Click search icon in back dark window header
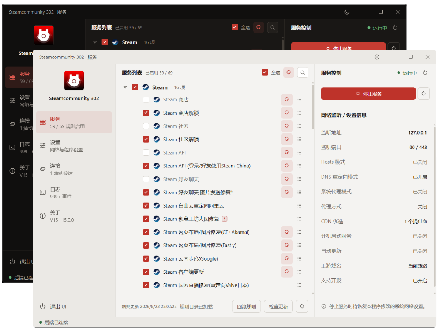This screenshot has height=329, width=439. [x=273, y=27]
